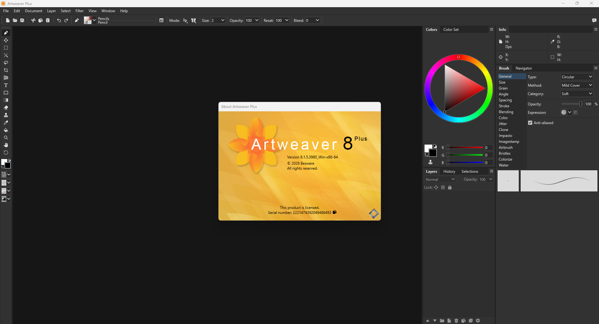Expand the Expression dropdown arrow

[570, 112]
